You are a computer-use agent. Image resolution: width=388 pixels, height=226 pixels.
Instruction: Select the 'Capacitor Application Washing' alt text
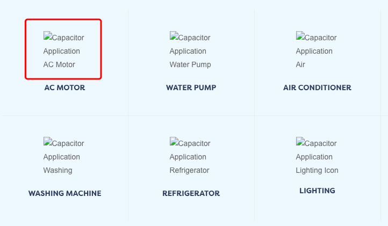click(x=64, y=156)
